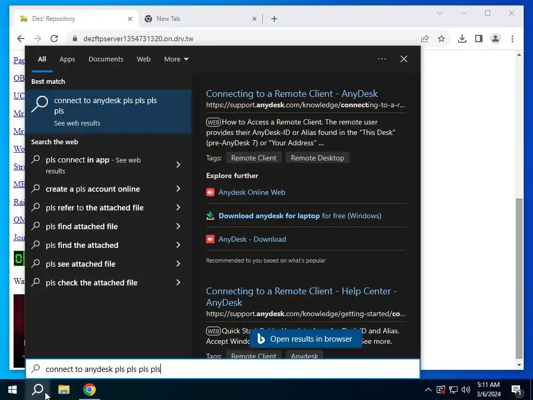This screenshot has width=533, height=400.
Task: Click Open results in browser button
Action: click(306, 339)
